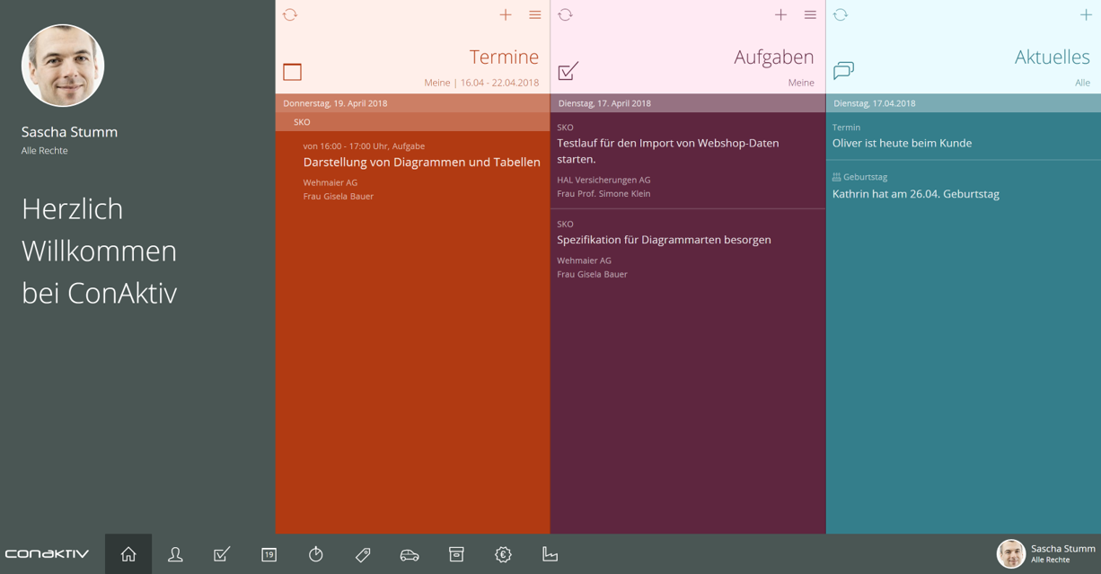1101x574 pixels.
Task: Open the contacts person icon
Action: [x=175, y=554]
